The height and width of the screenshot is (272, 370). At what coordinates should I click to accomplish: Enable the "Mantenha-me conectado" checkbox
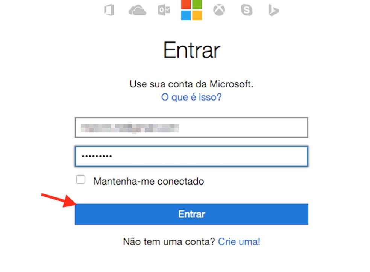[x=80, y=180]
